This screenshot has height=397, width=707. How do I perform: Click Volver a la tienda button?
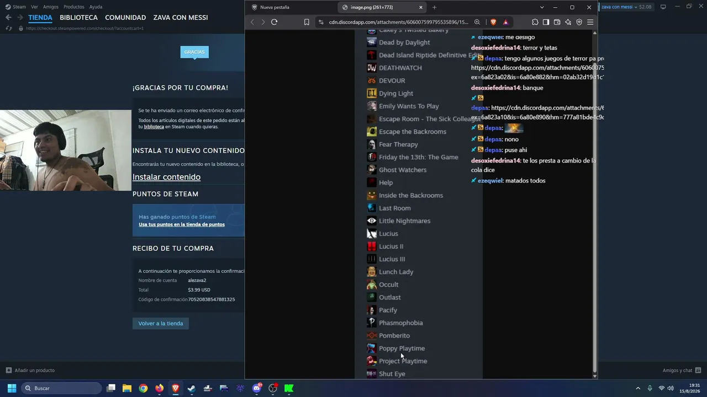click(161, 324)
